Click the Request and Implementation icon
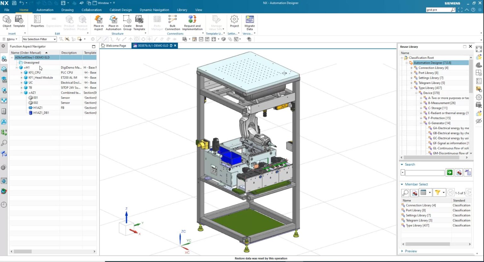484x262 pixels. click(x=192, y=20)
